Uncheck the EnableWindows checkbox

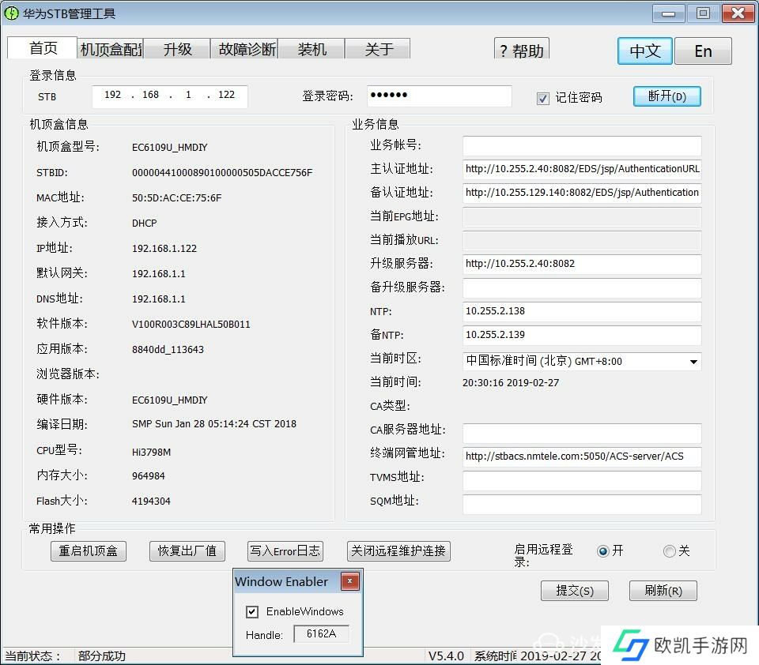click(252, 611)
